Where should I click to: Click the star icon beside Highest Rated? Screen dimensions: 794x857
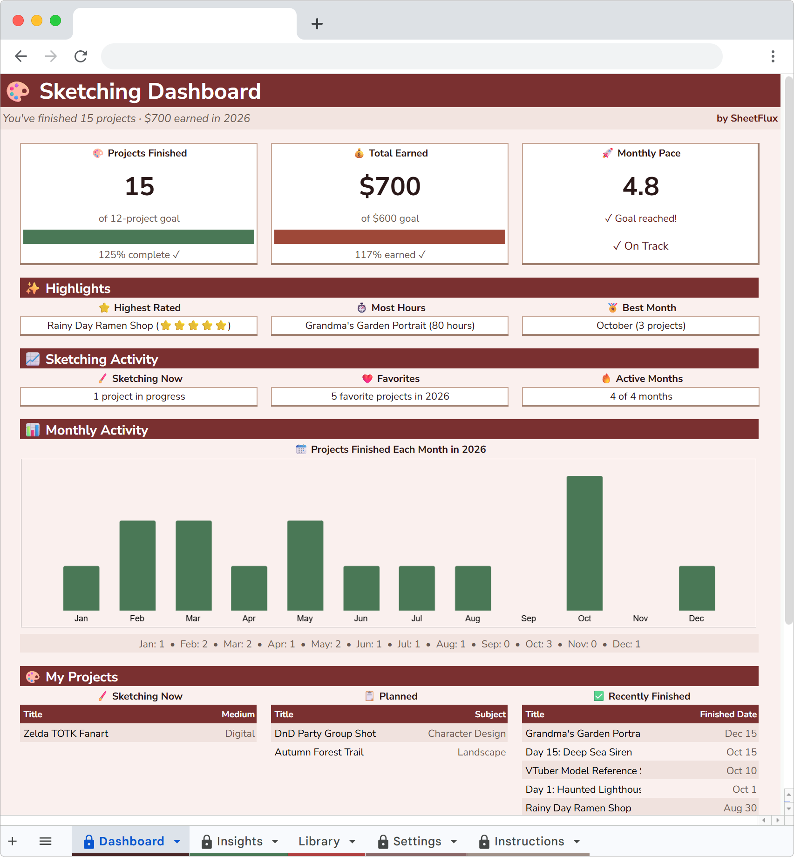tap(103, 307)
